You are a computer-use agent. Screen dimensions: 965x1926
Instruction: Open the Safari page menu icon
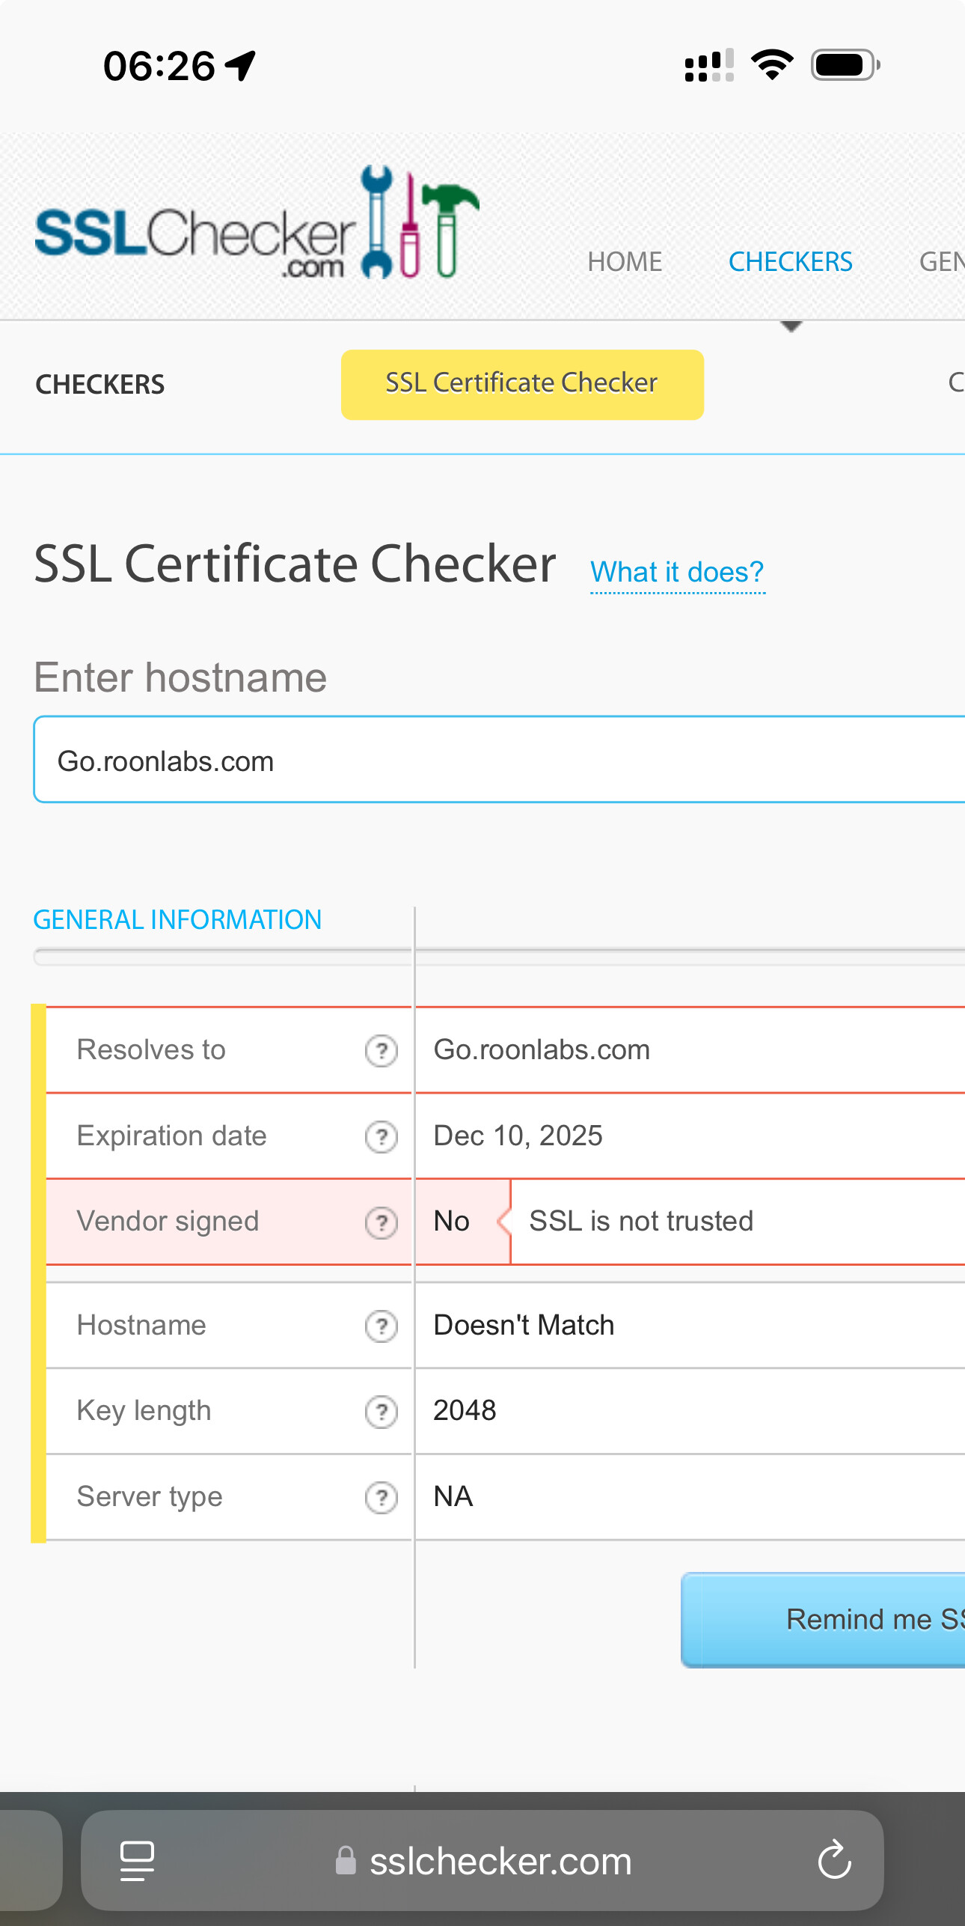click(x=137, y=1861)
